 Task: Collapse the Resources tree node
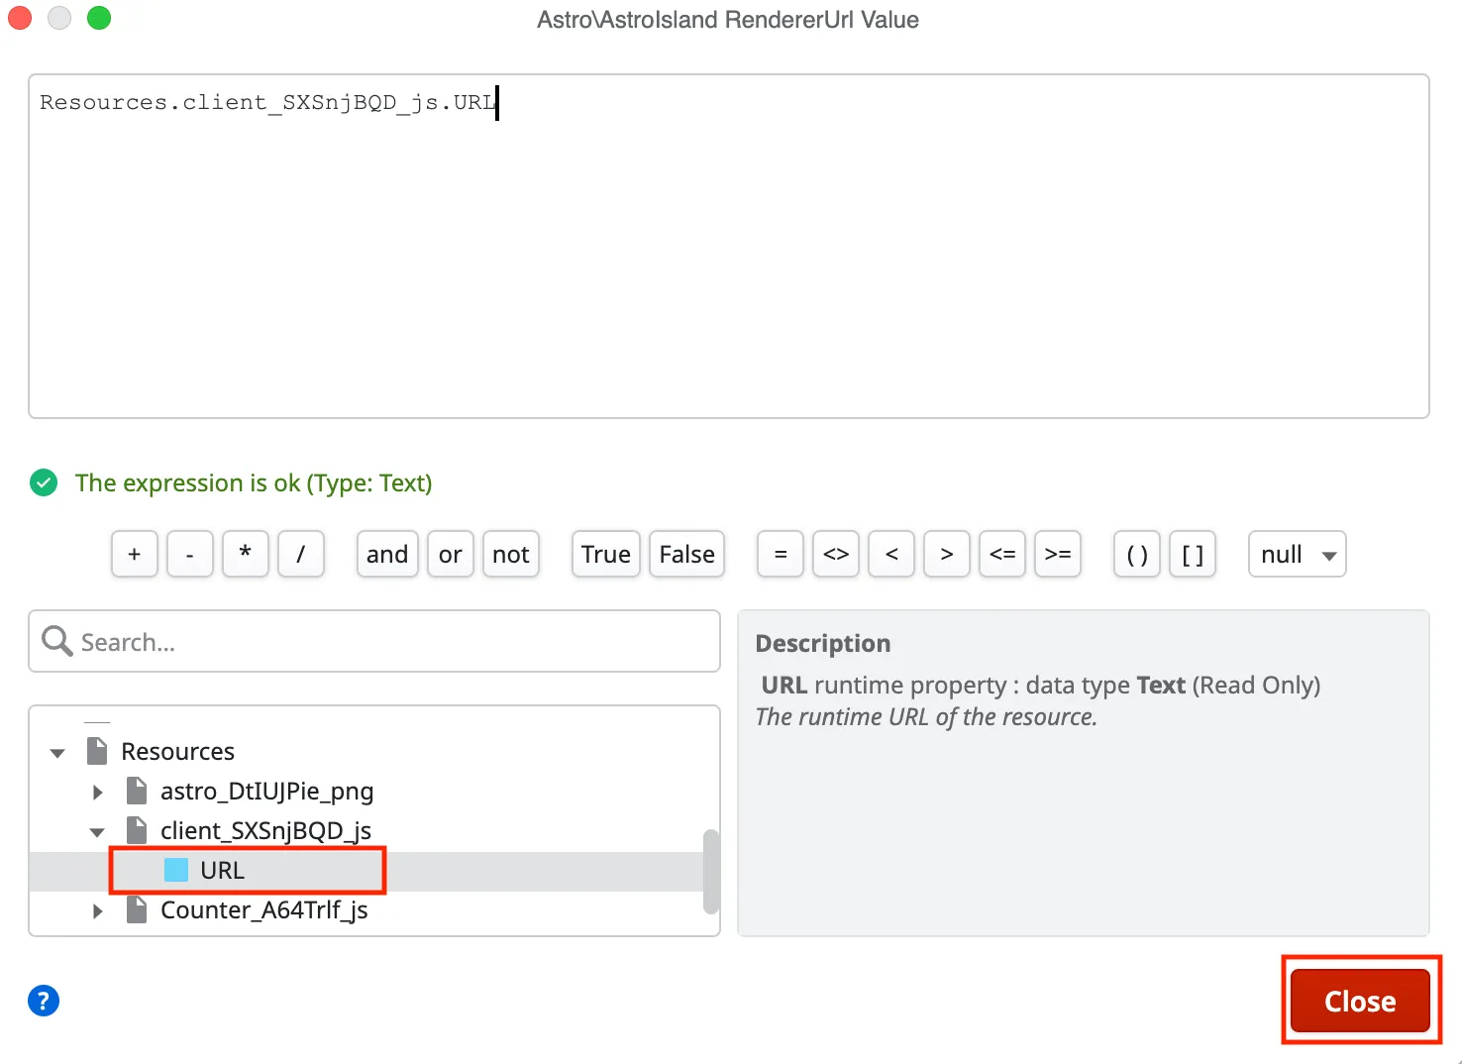click(x=56, y=752)
